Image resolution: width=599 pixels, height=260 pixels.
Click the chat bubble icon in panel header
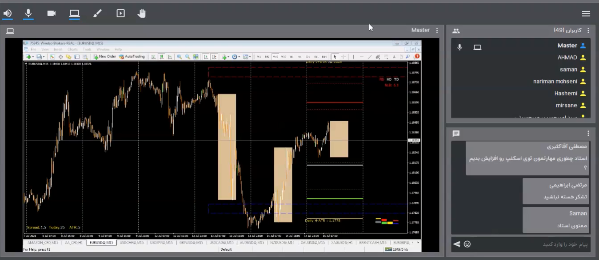[x=456, y=134]
